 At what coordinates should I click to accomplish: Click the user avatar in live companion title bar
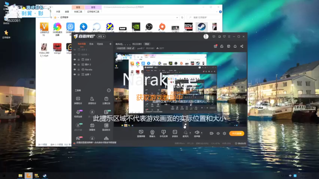coord(206,36)
